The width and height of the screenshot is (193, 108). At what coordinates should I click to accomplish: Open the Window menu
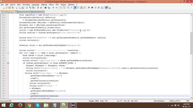(x=71, y=5)
